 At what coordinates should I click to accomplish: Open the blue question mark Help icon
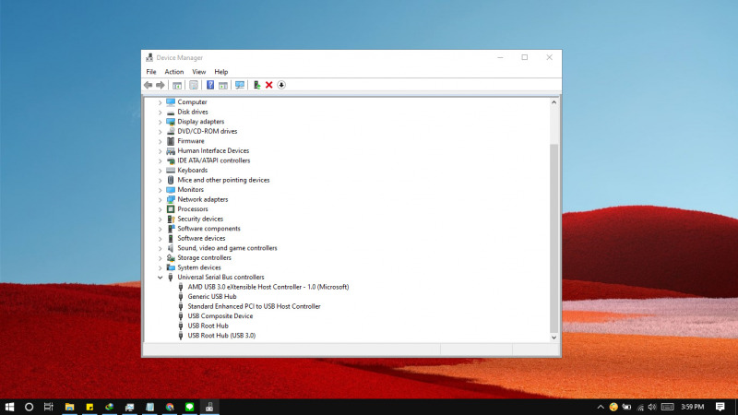click(210, 85)
